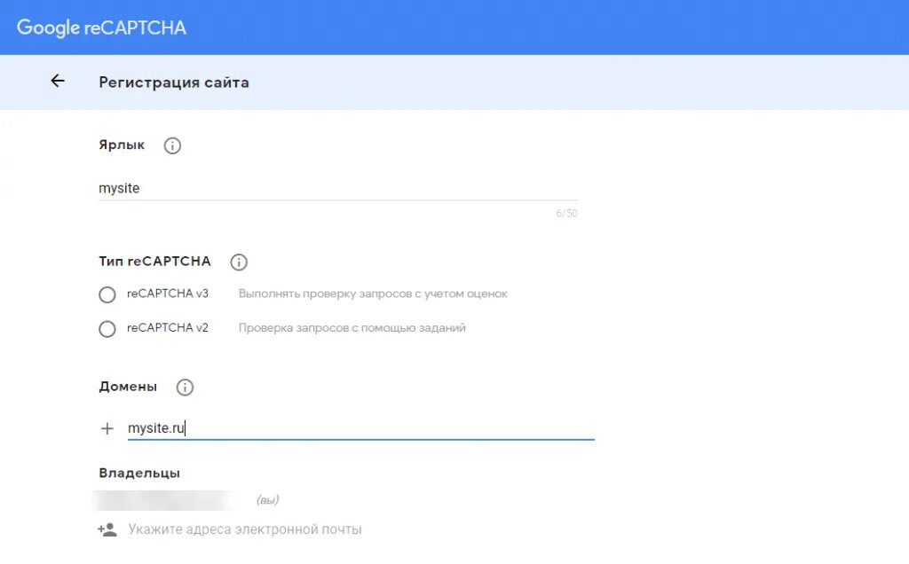This screenshot has height=564, width=909.
Task: Click the add-person icon under Владельцы
Action: pyautogui.click(x=107, y=530)
